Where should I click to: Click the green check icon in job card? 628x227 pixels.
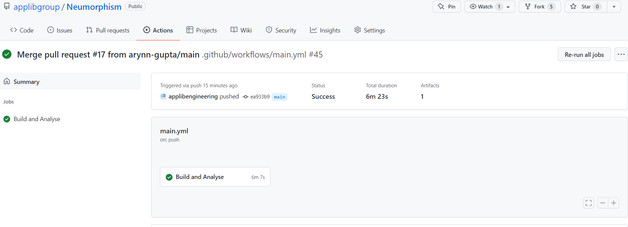(x=169, y=177)
